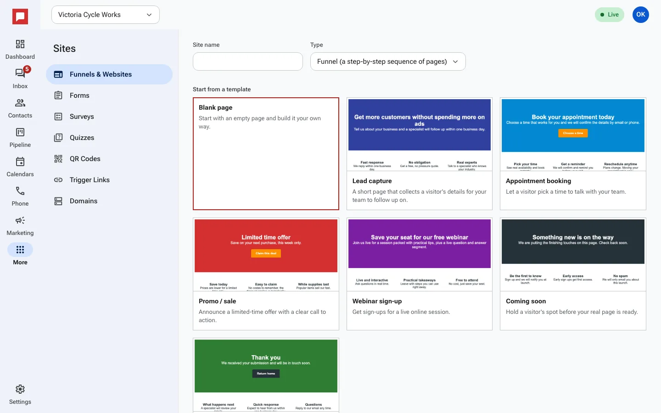Open the OK user avatar button
Screen dimensions: 661x413
(641, 15)
